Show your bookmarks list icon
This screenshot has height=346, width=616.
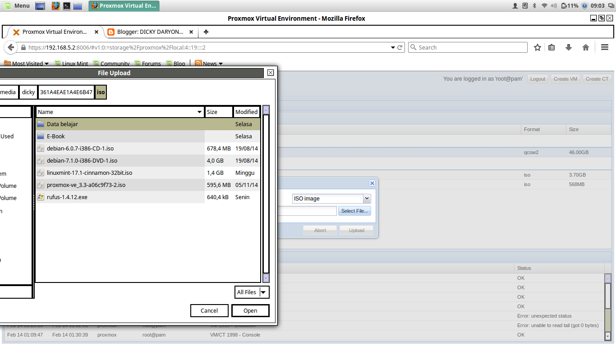coord(552,47)
